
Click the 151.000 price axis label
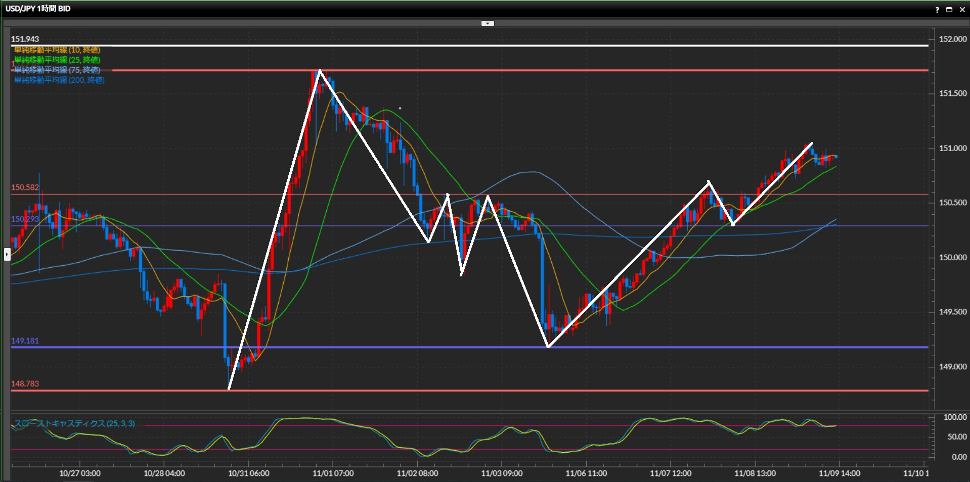pos(953,149)
